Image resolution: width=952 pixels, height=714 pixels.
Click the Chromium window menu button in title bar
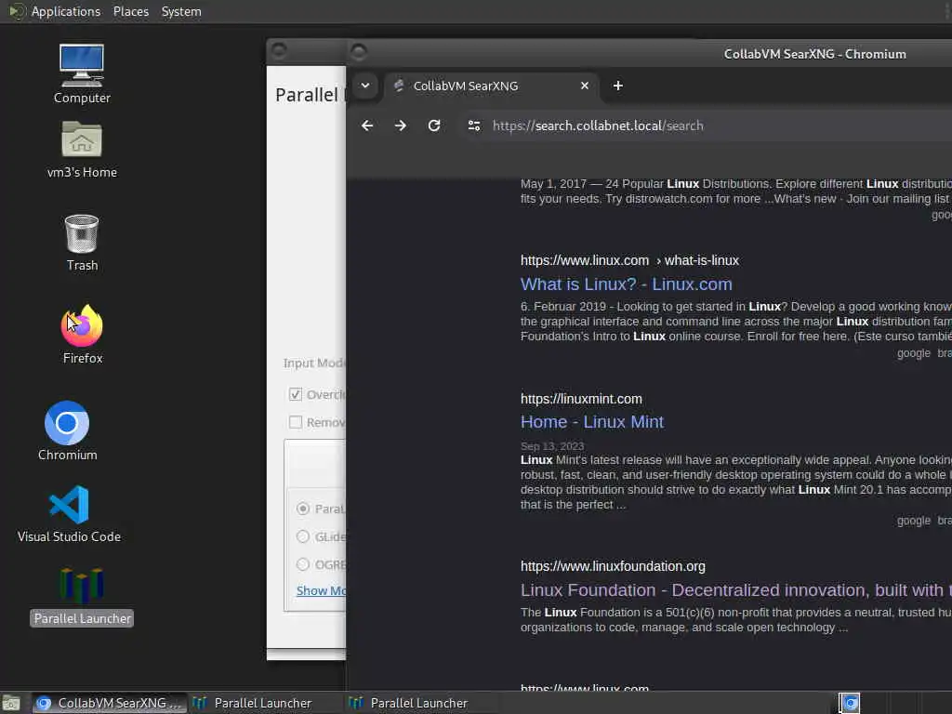pos(359,52)
